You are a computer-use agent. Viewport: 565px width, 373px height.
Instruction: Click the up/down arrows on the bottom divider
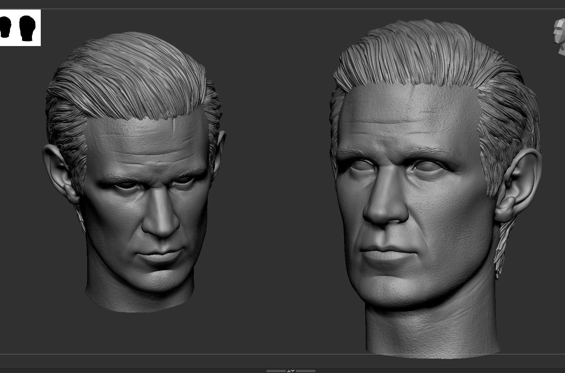[291, 371]
